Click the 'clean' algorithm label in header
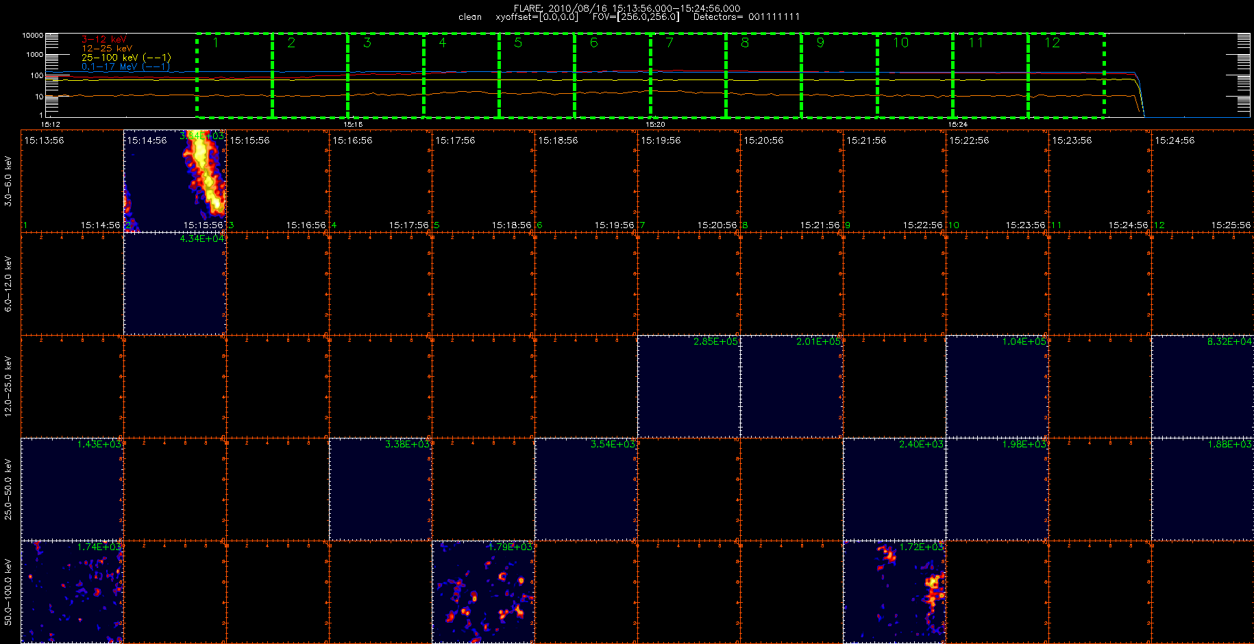This screenshot has height=644, width=1254. (470, 17)
